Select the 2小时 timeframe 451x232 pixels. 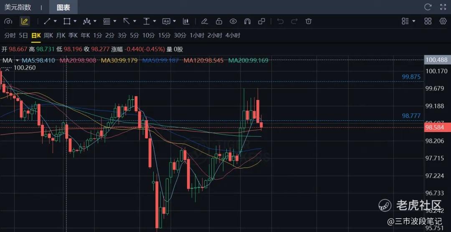[215, 35]
